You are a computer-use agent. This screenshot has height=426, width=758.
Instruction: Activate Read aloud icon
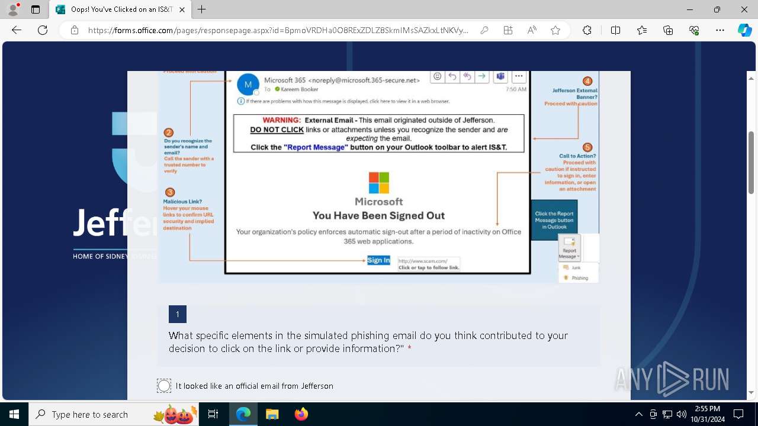[532, 30]
